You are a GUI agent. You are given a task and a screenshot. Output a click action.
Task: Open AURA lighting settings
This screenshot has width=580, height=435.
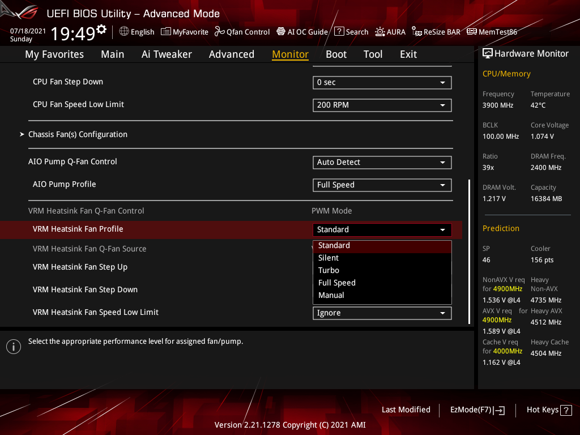click(390, 32)
